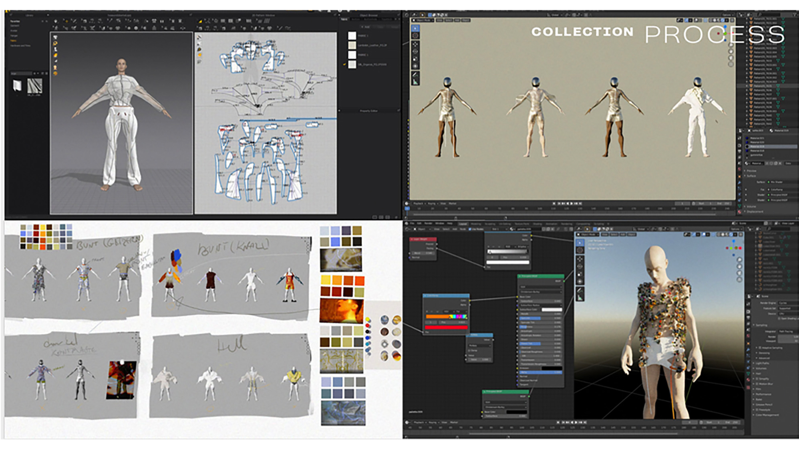Open the File menu in bottom-right Blender
This screenshot has width=799, height=449.
pyautogui.click(x=412, y=224)
